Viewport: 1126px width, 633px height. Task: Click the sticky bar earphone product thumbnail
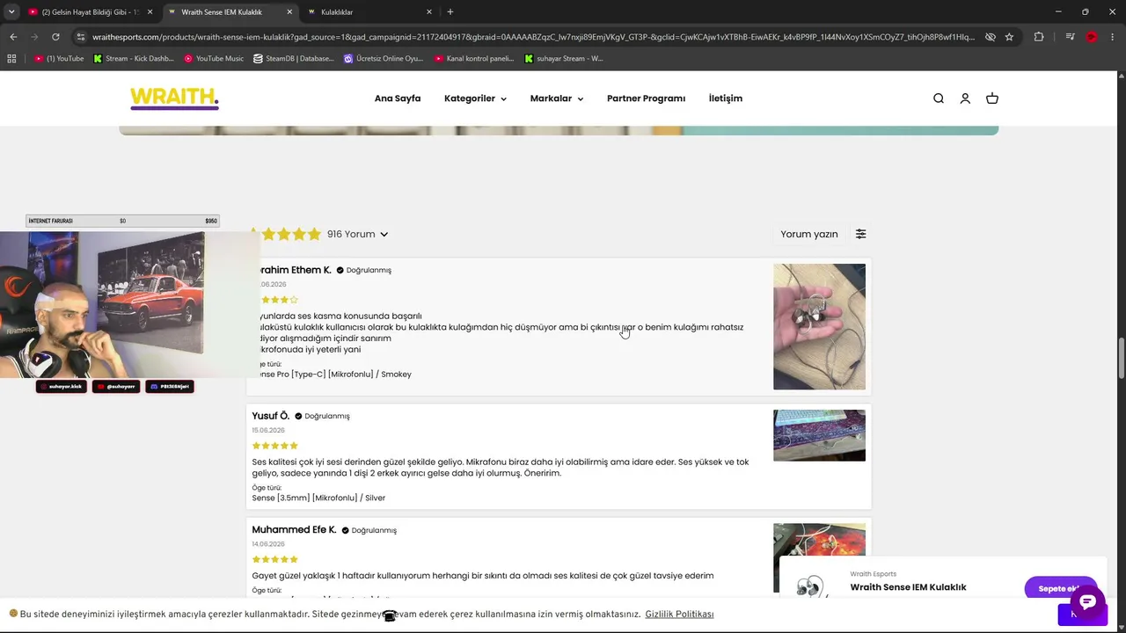(x=811, y=586)
